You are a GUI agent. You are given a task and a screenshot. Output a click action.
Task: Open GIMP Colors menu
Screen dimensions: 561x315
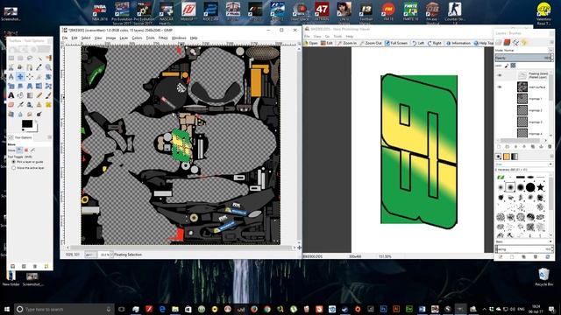pos(137,38)
